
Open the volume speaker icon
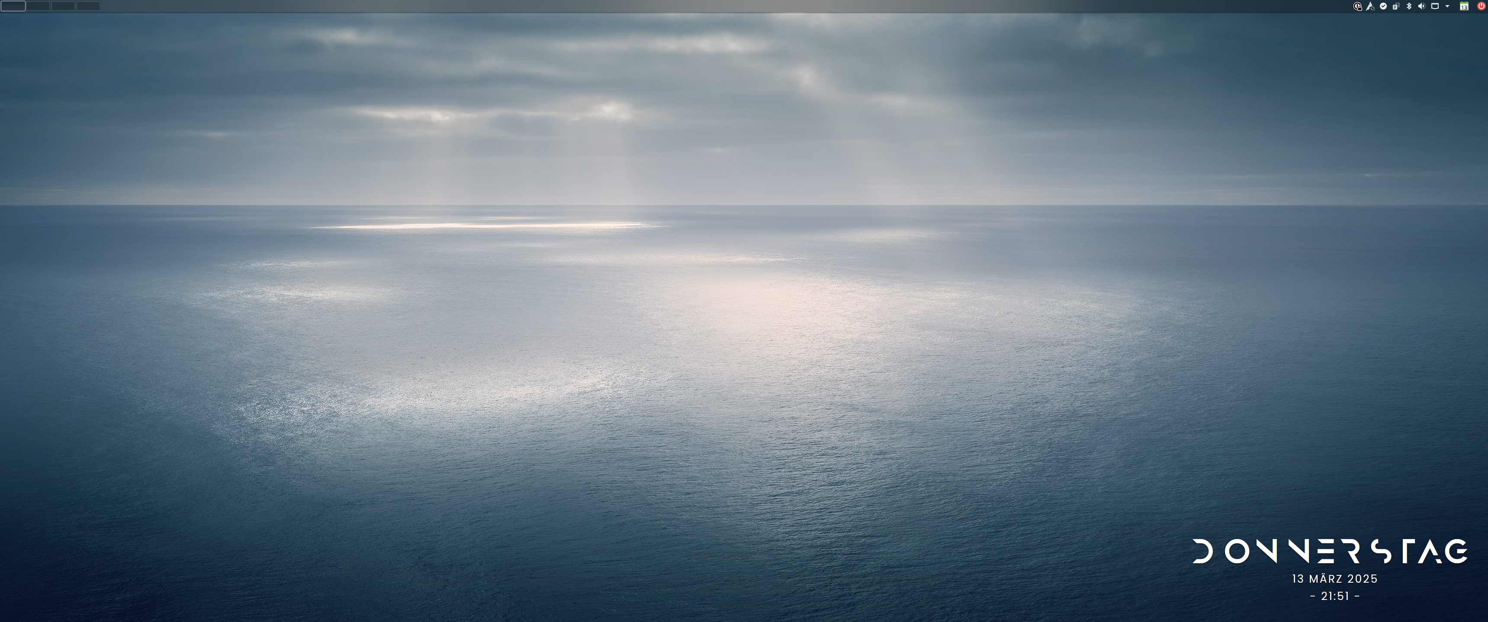[x=1421, y=6]
